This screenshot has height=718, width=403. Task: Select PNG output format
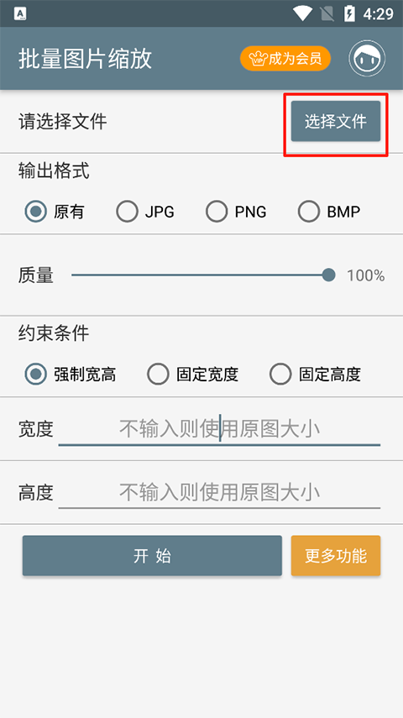pyautogui.click(x=236, y=212)
